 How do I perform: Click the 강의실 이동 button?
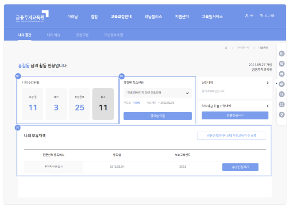(158, 116)
